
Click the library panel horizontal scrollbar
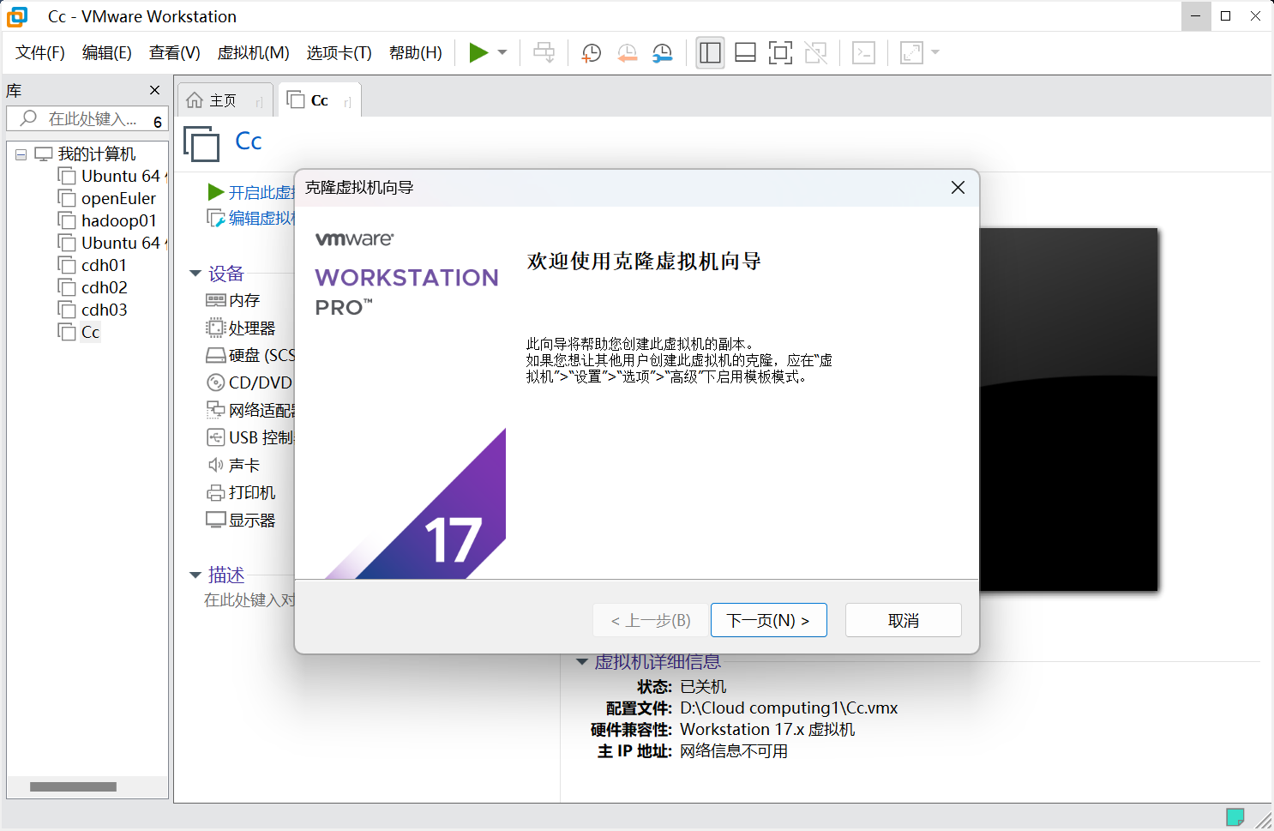73,786
